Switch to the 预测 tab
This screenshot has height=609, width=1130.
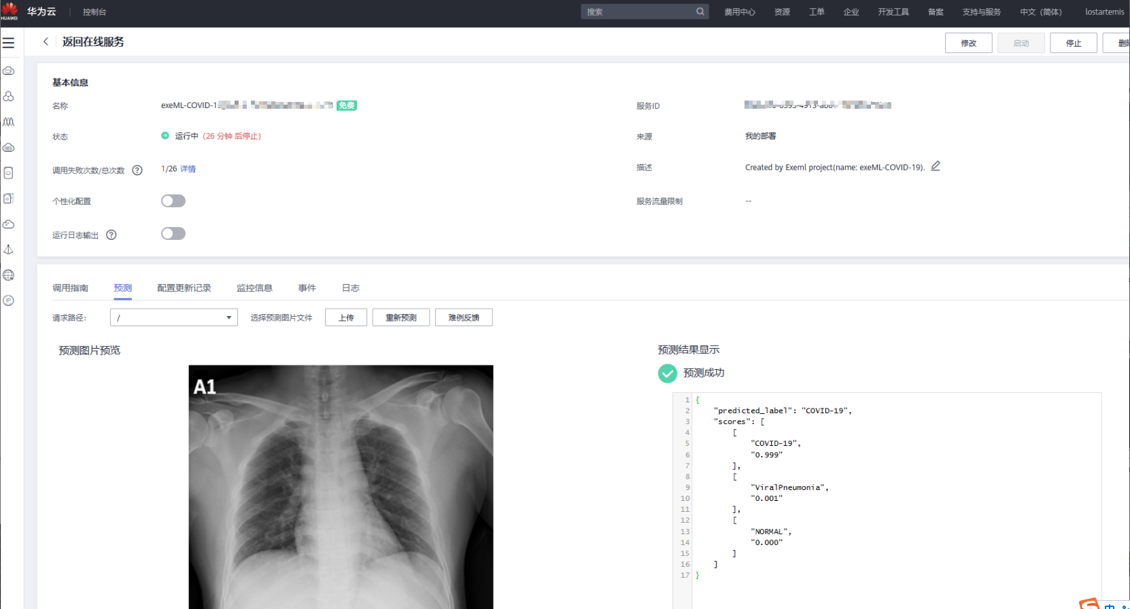coord(123,288)
